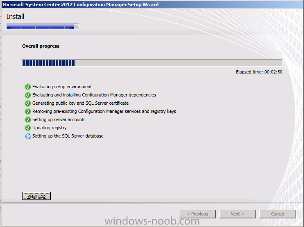Select the 'Setting up server accounts' text

pyautogui.click(x=59, y=119)
